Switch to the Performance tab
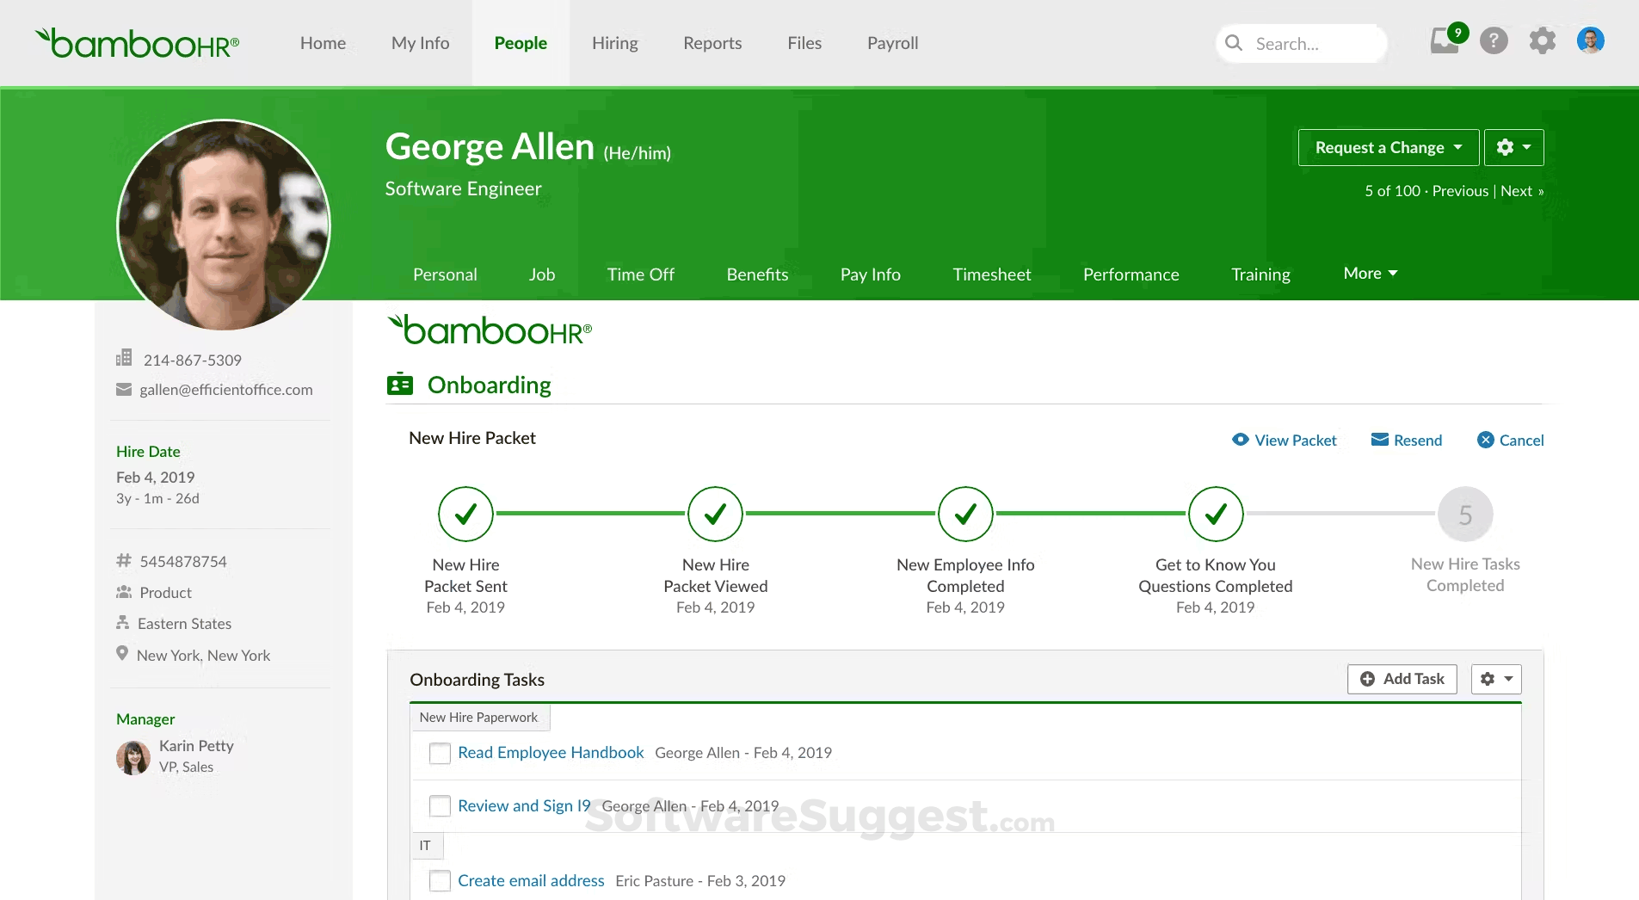The width and height of the screenshot is (1639, 900). [x=1131, y=274]
